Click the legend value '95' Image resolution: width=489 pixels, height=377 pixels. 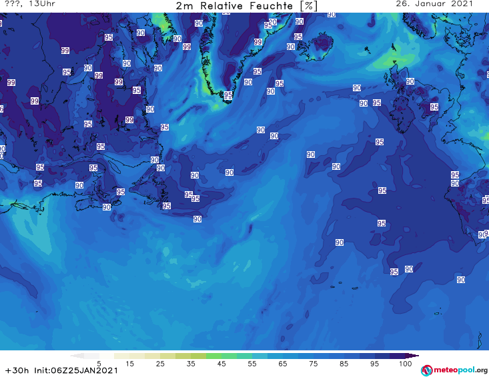[374, 364]
